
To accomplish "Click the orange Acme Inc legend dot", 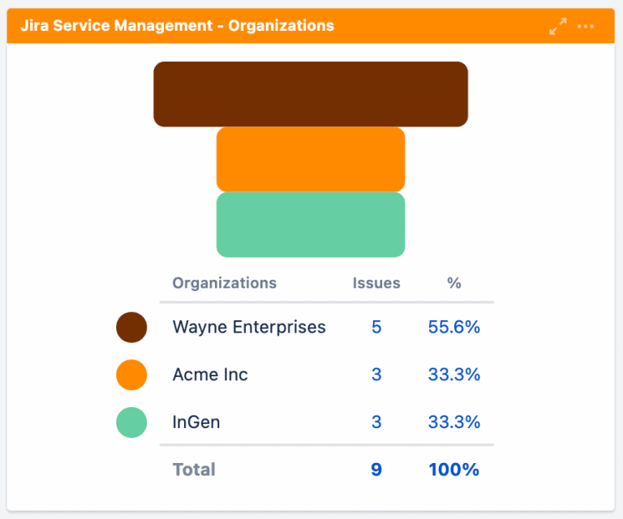I will pos(131,375).
